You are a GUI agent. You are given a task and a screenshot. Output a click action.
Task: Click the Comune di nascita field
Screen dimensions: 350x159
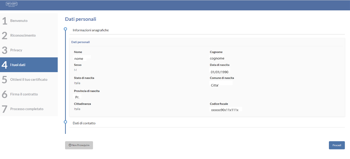215,85
